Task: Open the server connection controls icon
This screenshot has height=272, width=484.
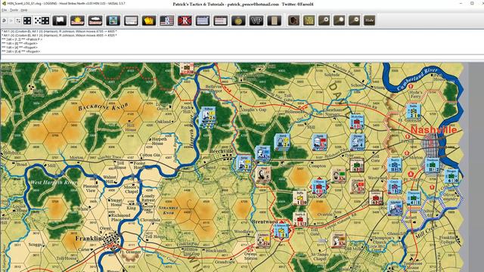Action: pyautogui.click(x=18, y=20)
